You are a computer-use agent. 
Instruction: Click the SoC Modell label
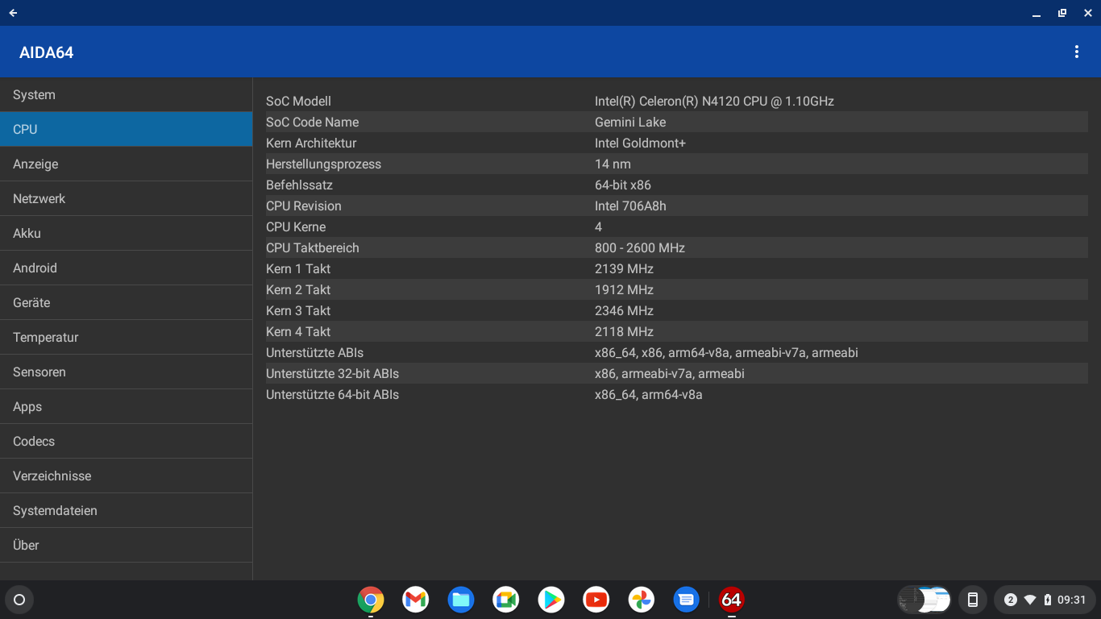pos(298,101)
